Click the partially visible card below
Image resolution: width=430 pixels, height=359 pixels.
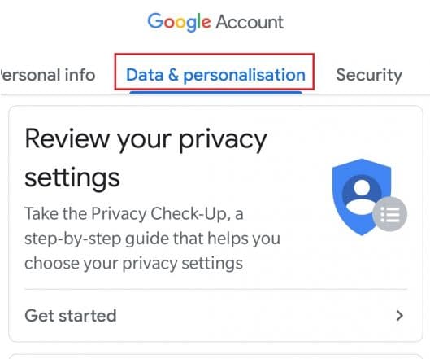pos(216,357)
